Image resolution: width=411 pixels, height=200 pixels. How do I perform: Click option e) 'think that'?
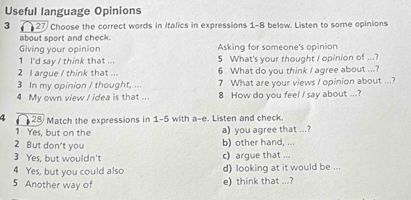[x=258, y=181]
